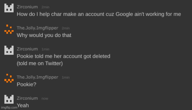Click The.Jolly.Imgflipper username above 'Pookie?'
The image size is (192, 110).
[x=37, y=77]
